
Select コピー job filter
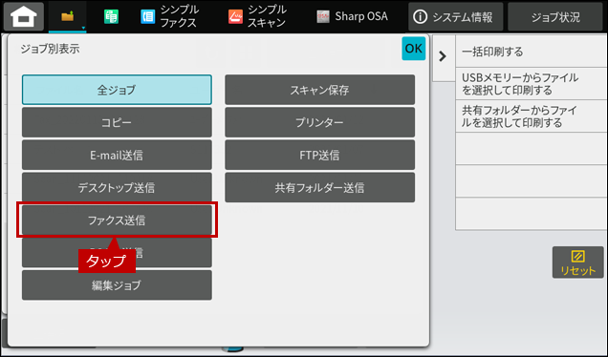tap(117, 122)
